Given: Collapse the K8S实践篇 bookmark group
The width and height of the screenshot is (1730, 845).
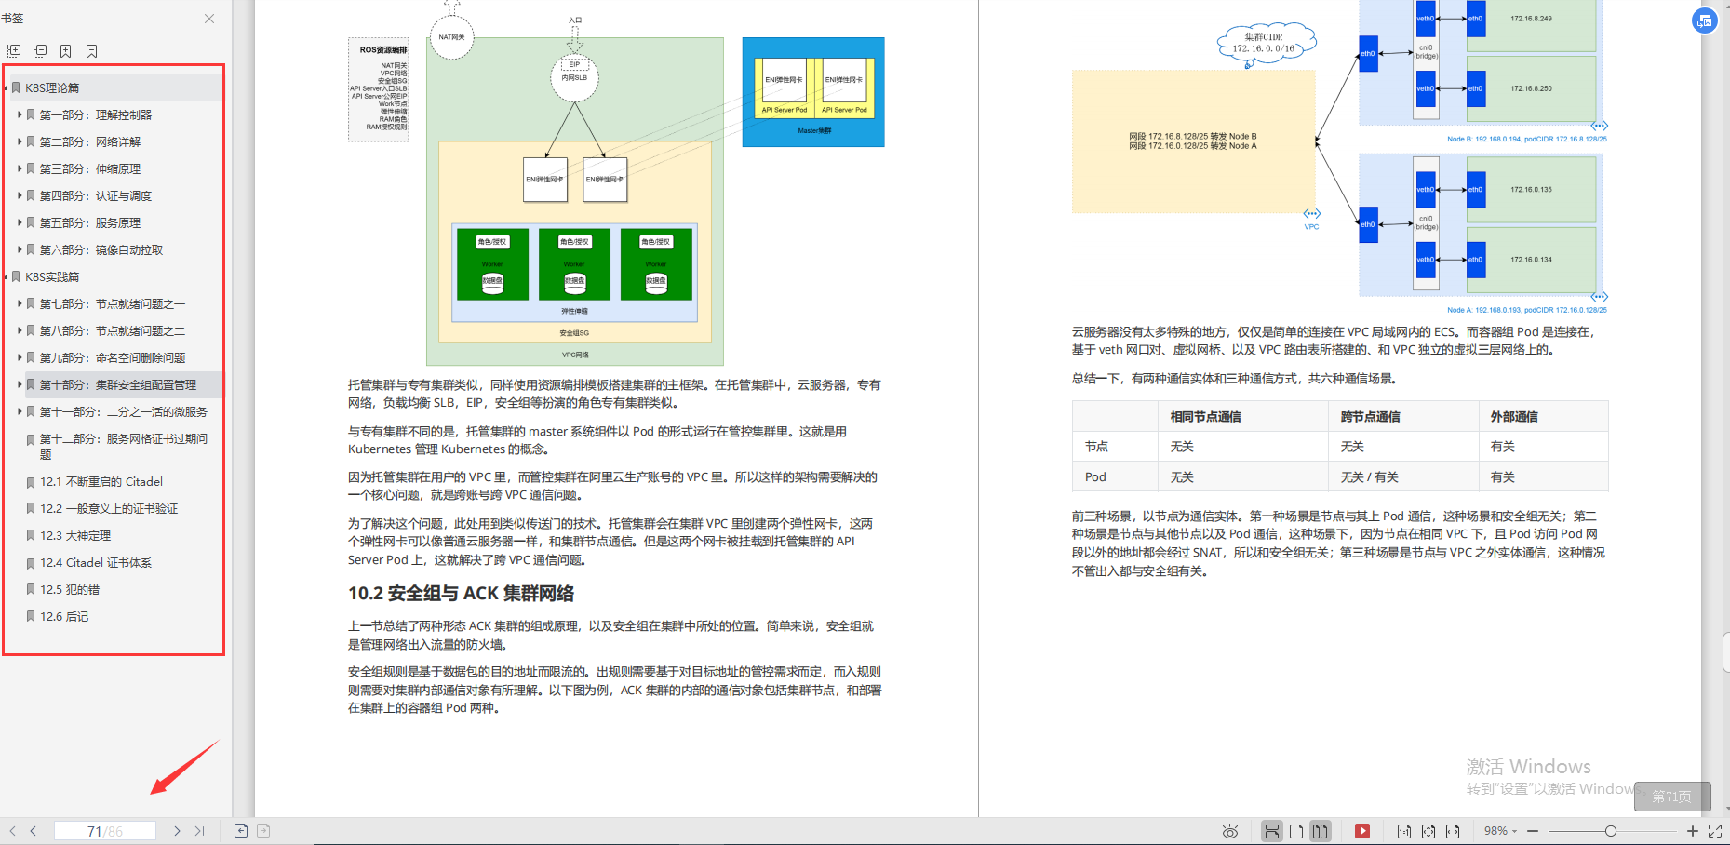Looking at the screenshot, I should (x=7, y=277).
